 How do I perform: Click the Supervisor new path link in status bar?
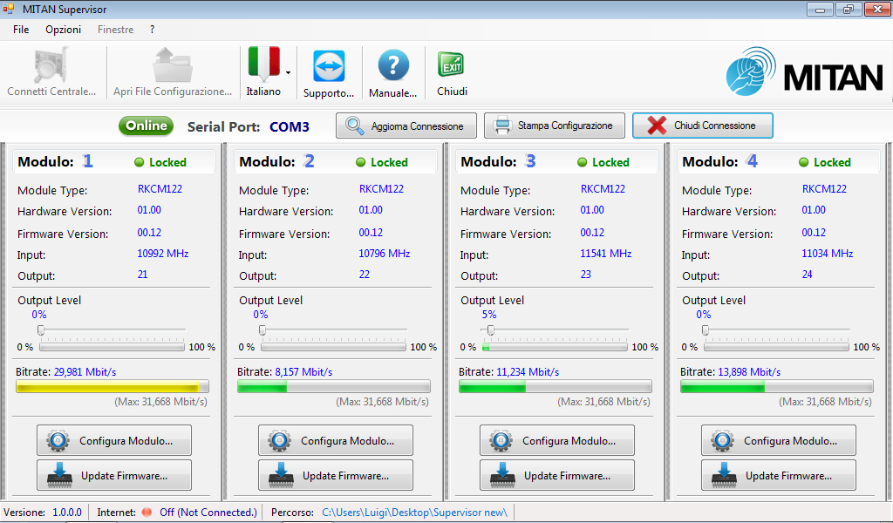(414, 513)
